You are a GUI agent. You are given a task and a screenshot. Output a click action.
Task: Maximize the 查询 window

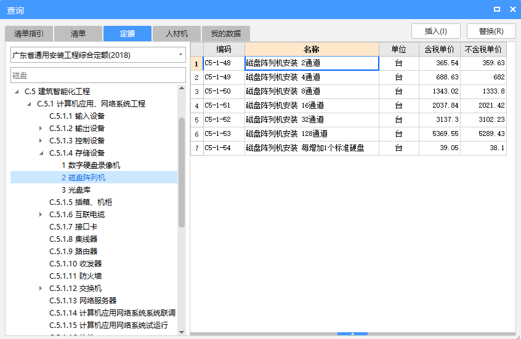pyautogui.click(x=497, y=9)
